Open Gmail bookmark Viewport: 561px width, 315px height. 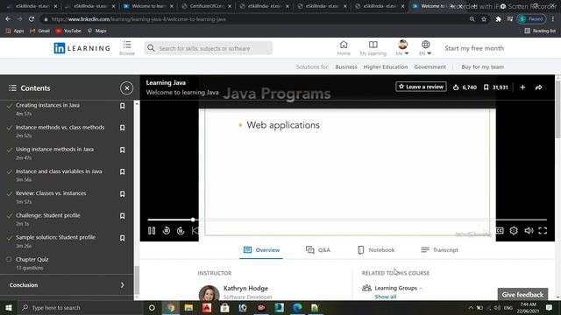(x=39, y=31)
